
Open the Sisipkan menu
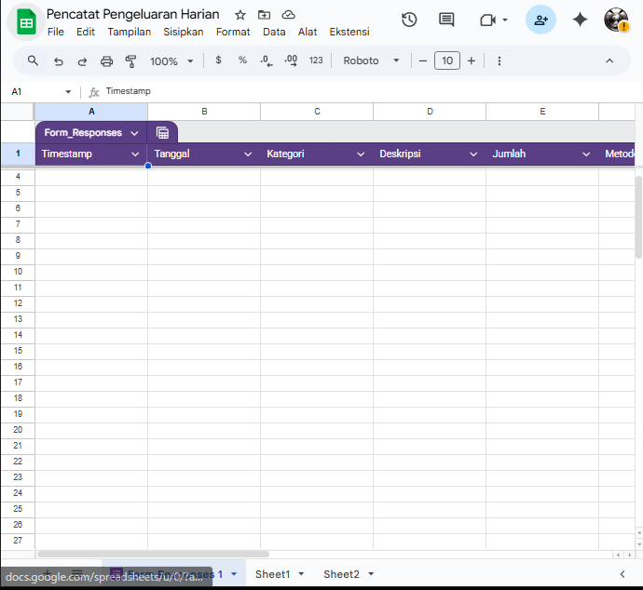183,32
